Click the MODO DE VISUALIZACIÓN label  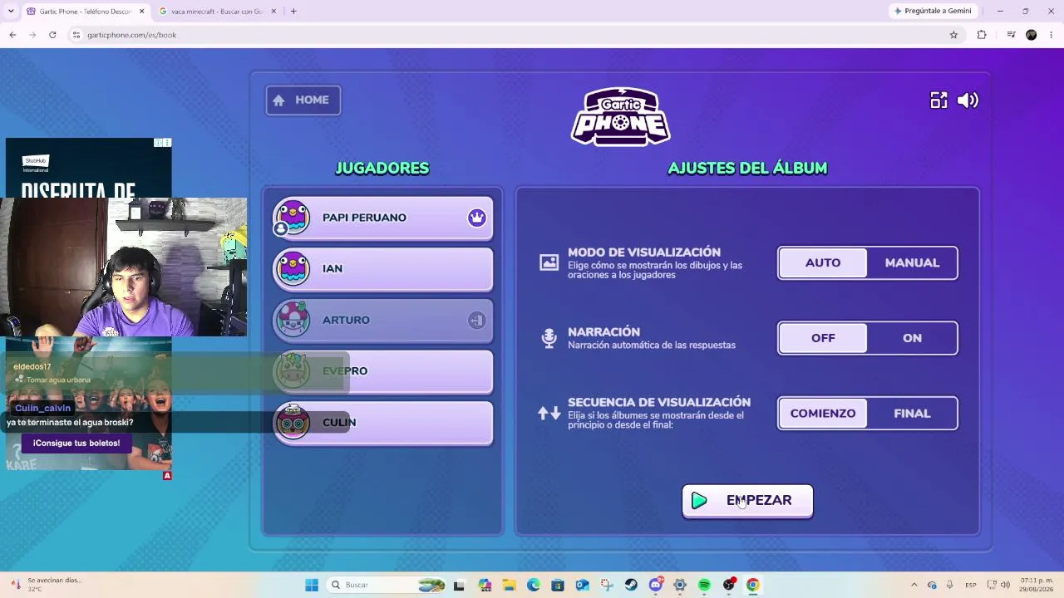coord(644,252)
